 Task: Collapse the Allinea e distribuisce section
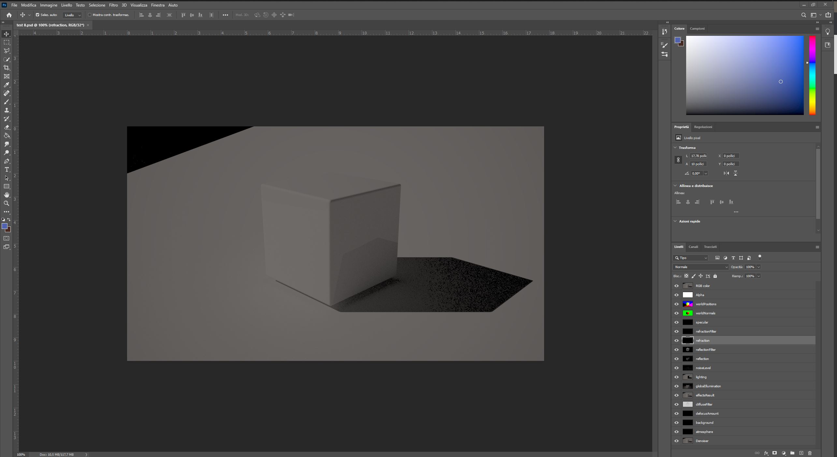(x=675, y=186)
